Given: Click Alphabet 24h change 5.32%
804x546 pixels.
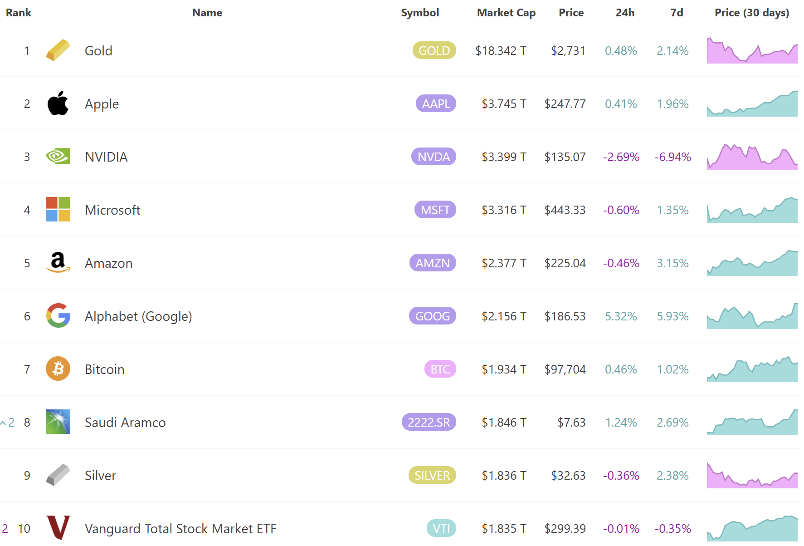Looking at the screenshot, I should 621,316.
